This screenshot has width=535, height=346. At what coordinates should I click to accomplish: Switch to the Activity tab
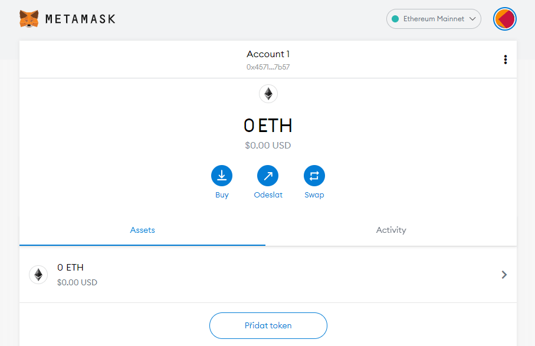point(391,230)
